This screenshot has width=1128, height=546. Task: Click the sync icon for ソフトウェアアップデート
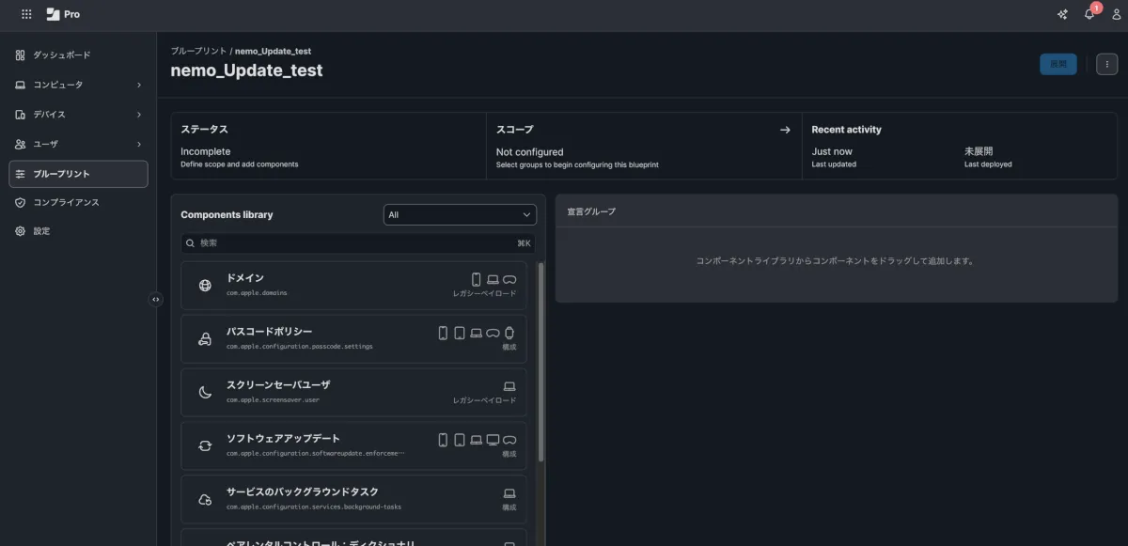[205, 445]
